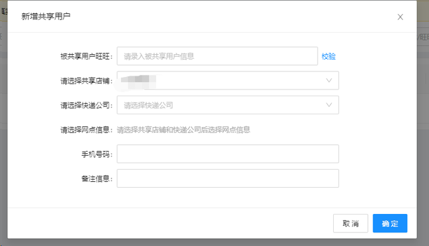Focus the 备注信息 input field

[x=228, y=178]
